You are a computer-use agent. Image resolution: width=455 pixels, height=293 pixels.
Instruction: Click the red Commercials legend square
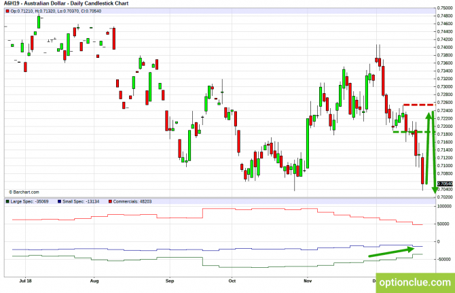110,201
